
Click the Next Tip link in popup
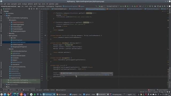pyautogui.click(x=107, y=75)
